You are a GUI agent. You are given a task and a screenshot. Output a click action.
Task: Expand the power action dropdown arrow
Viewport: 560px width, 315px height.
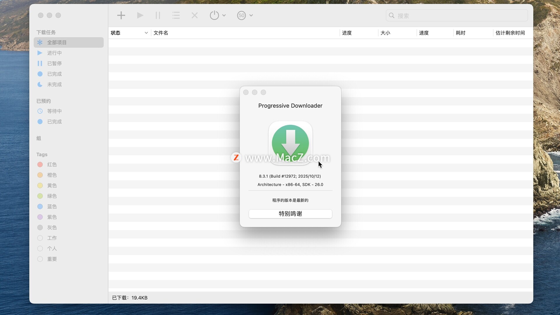[224, 15]
